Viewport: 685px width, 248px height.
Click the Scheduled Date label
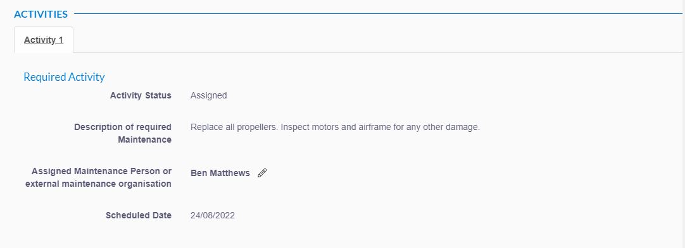click(x=139, y=215)
